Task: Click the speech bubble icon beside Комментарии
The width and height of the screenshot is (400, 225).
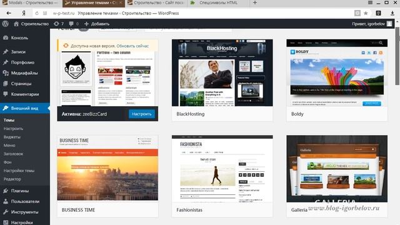Action: tap(6, 94)
